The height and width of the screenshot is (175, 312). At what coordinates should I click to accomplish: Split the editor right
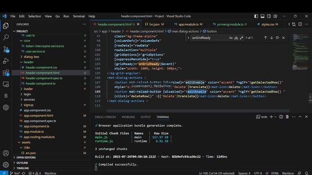pos(300,24)
